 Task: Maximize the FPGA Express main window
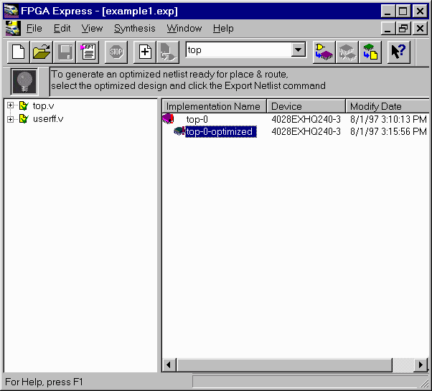tap(403, 11)
